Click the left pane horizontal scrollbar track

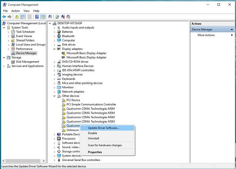(x=23, y=161)
